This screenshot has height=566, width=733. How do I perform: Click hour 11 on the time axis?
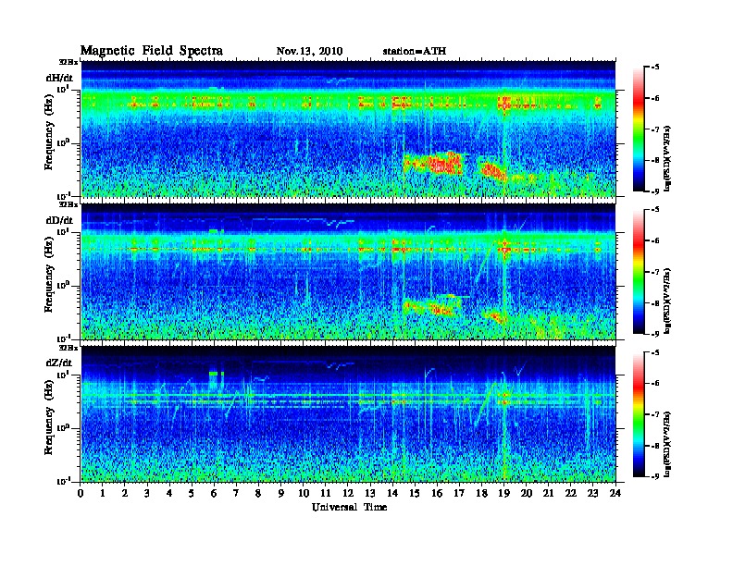click(x=326, y=494)
